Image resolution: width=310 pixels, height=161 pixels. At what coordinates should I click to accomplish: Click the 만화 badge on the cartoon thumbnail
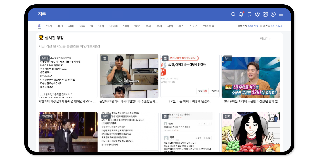[x=227, y=116]
